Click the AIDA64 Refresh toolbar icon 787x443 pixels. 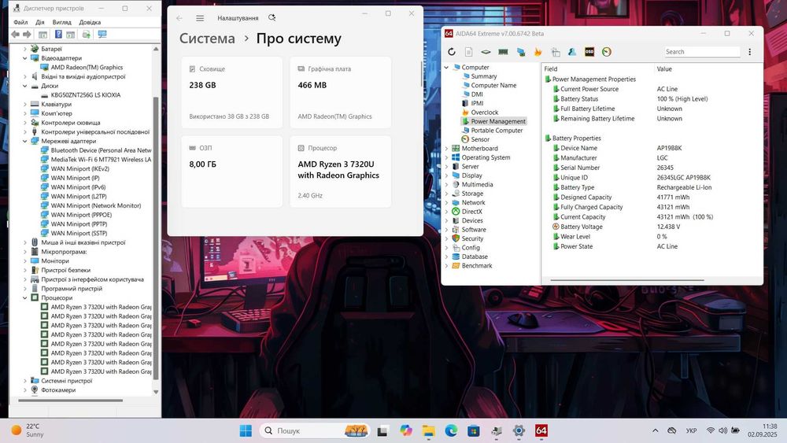[x=452, y=52]
